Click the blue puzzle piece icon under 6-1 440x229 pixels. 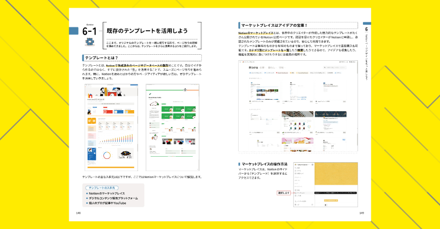[90, 42]
